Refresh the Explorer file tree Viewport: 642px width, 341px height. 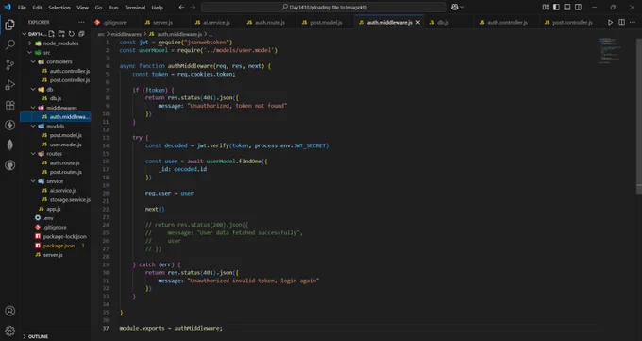[x=72, y=34]
